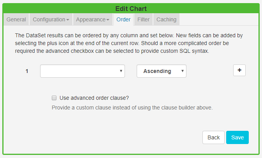The image size is (262, 158).
Task: Open the Caching tab
Action: click(x=166, y=19)
